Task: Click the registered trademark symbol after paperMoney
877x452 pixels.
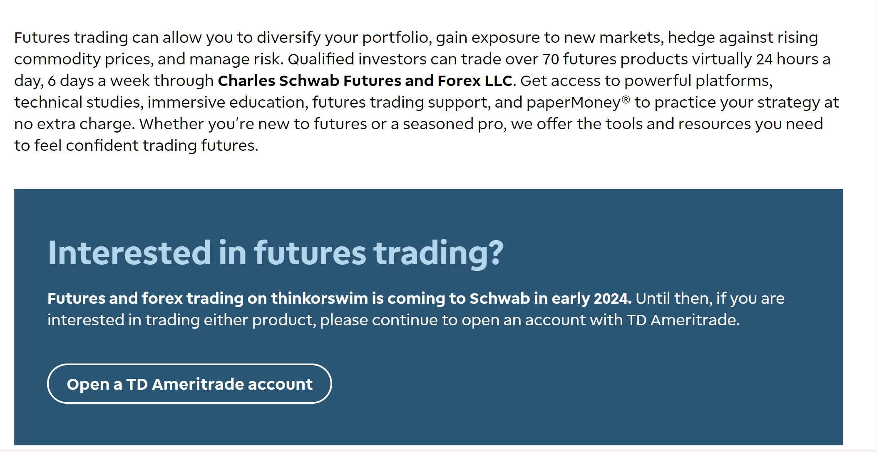Action: [x=626, y=99]
